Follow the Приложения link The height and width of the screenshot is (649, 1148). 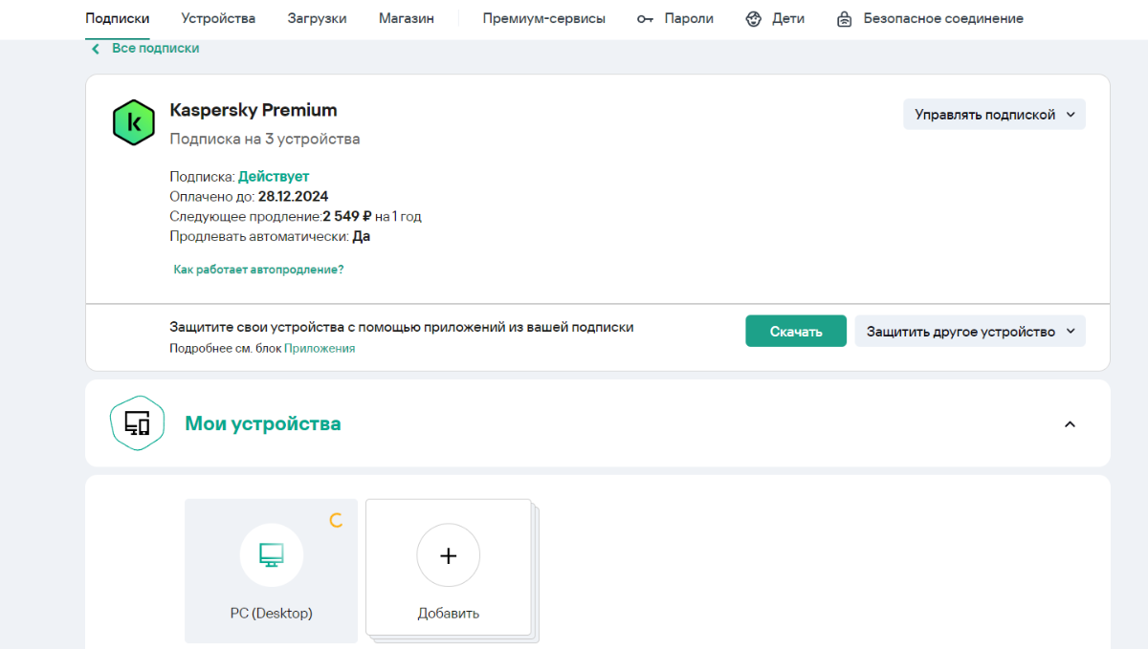click(320, 349)
